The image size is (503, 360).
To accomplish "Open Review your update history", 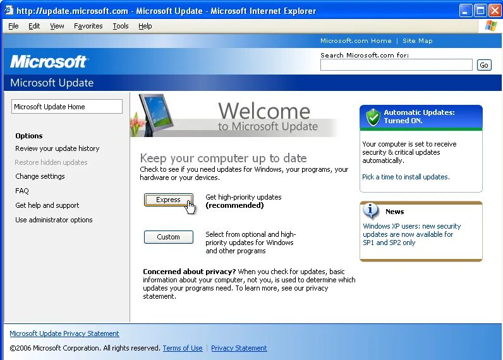I will (58, 148).
